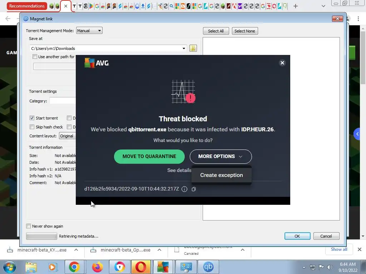The image size is (366, 274).
Task: Click the network tray icon
Action: pyautogui.click(x=312, y=267)
